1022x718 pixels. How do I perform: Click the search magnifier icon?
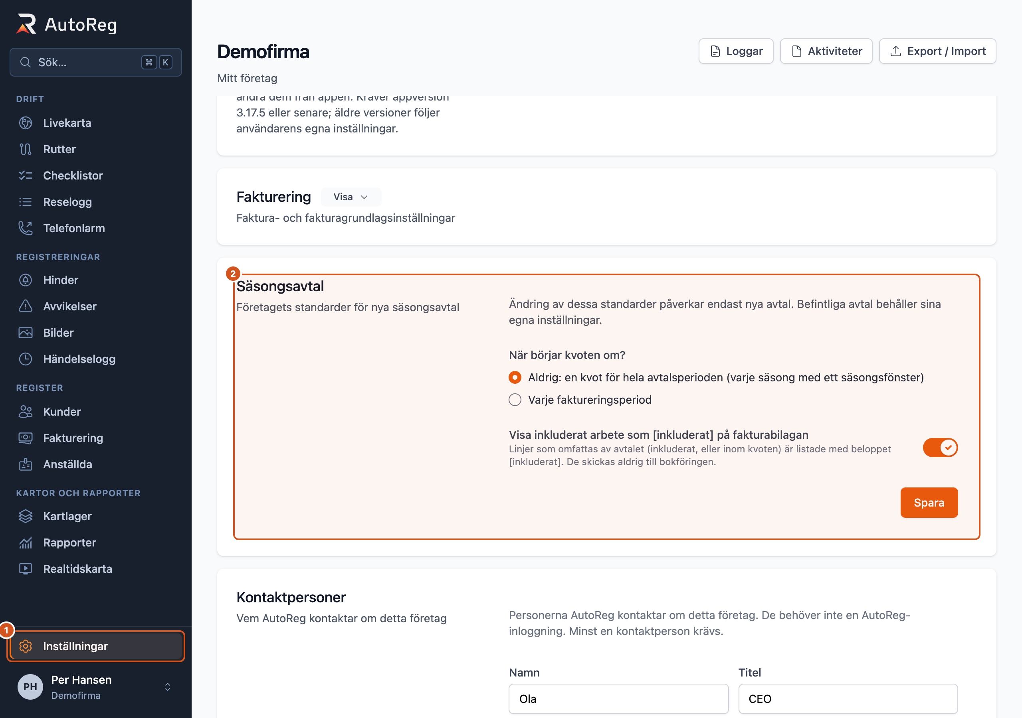click(26, 62)
